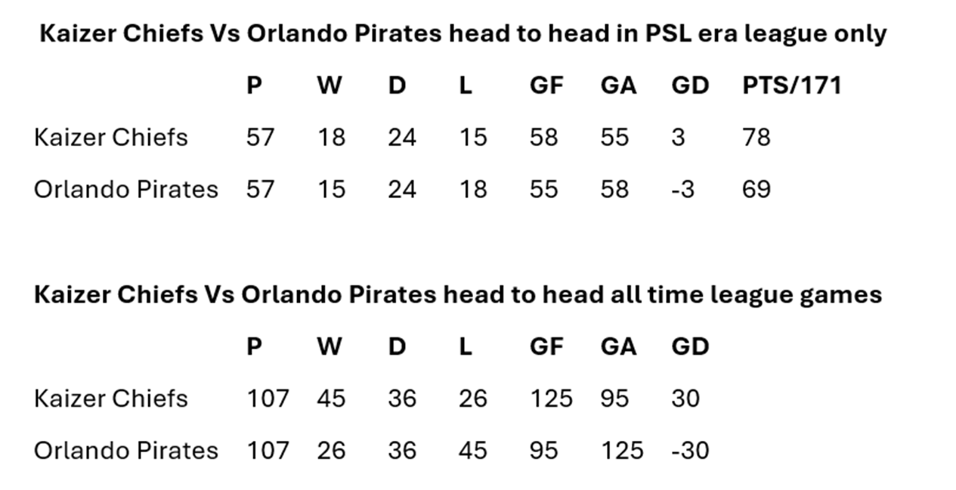Click Kaizer Chiefs points value 78
The height and width of the screenshot is (490, 956).
[x=756, y=137]
